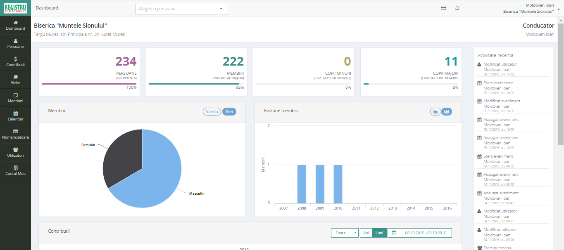Click the Persoane 100% progress bar
This screenshot has height=250, width=564.
pos(89,84)
